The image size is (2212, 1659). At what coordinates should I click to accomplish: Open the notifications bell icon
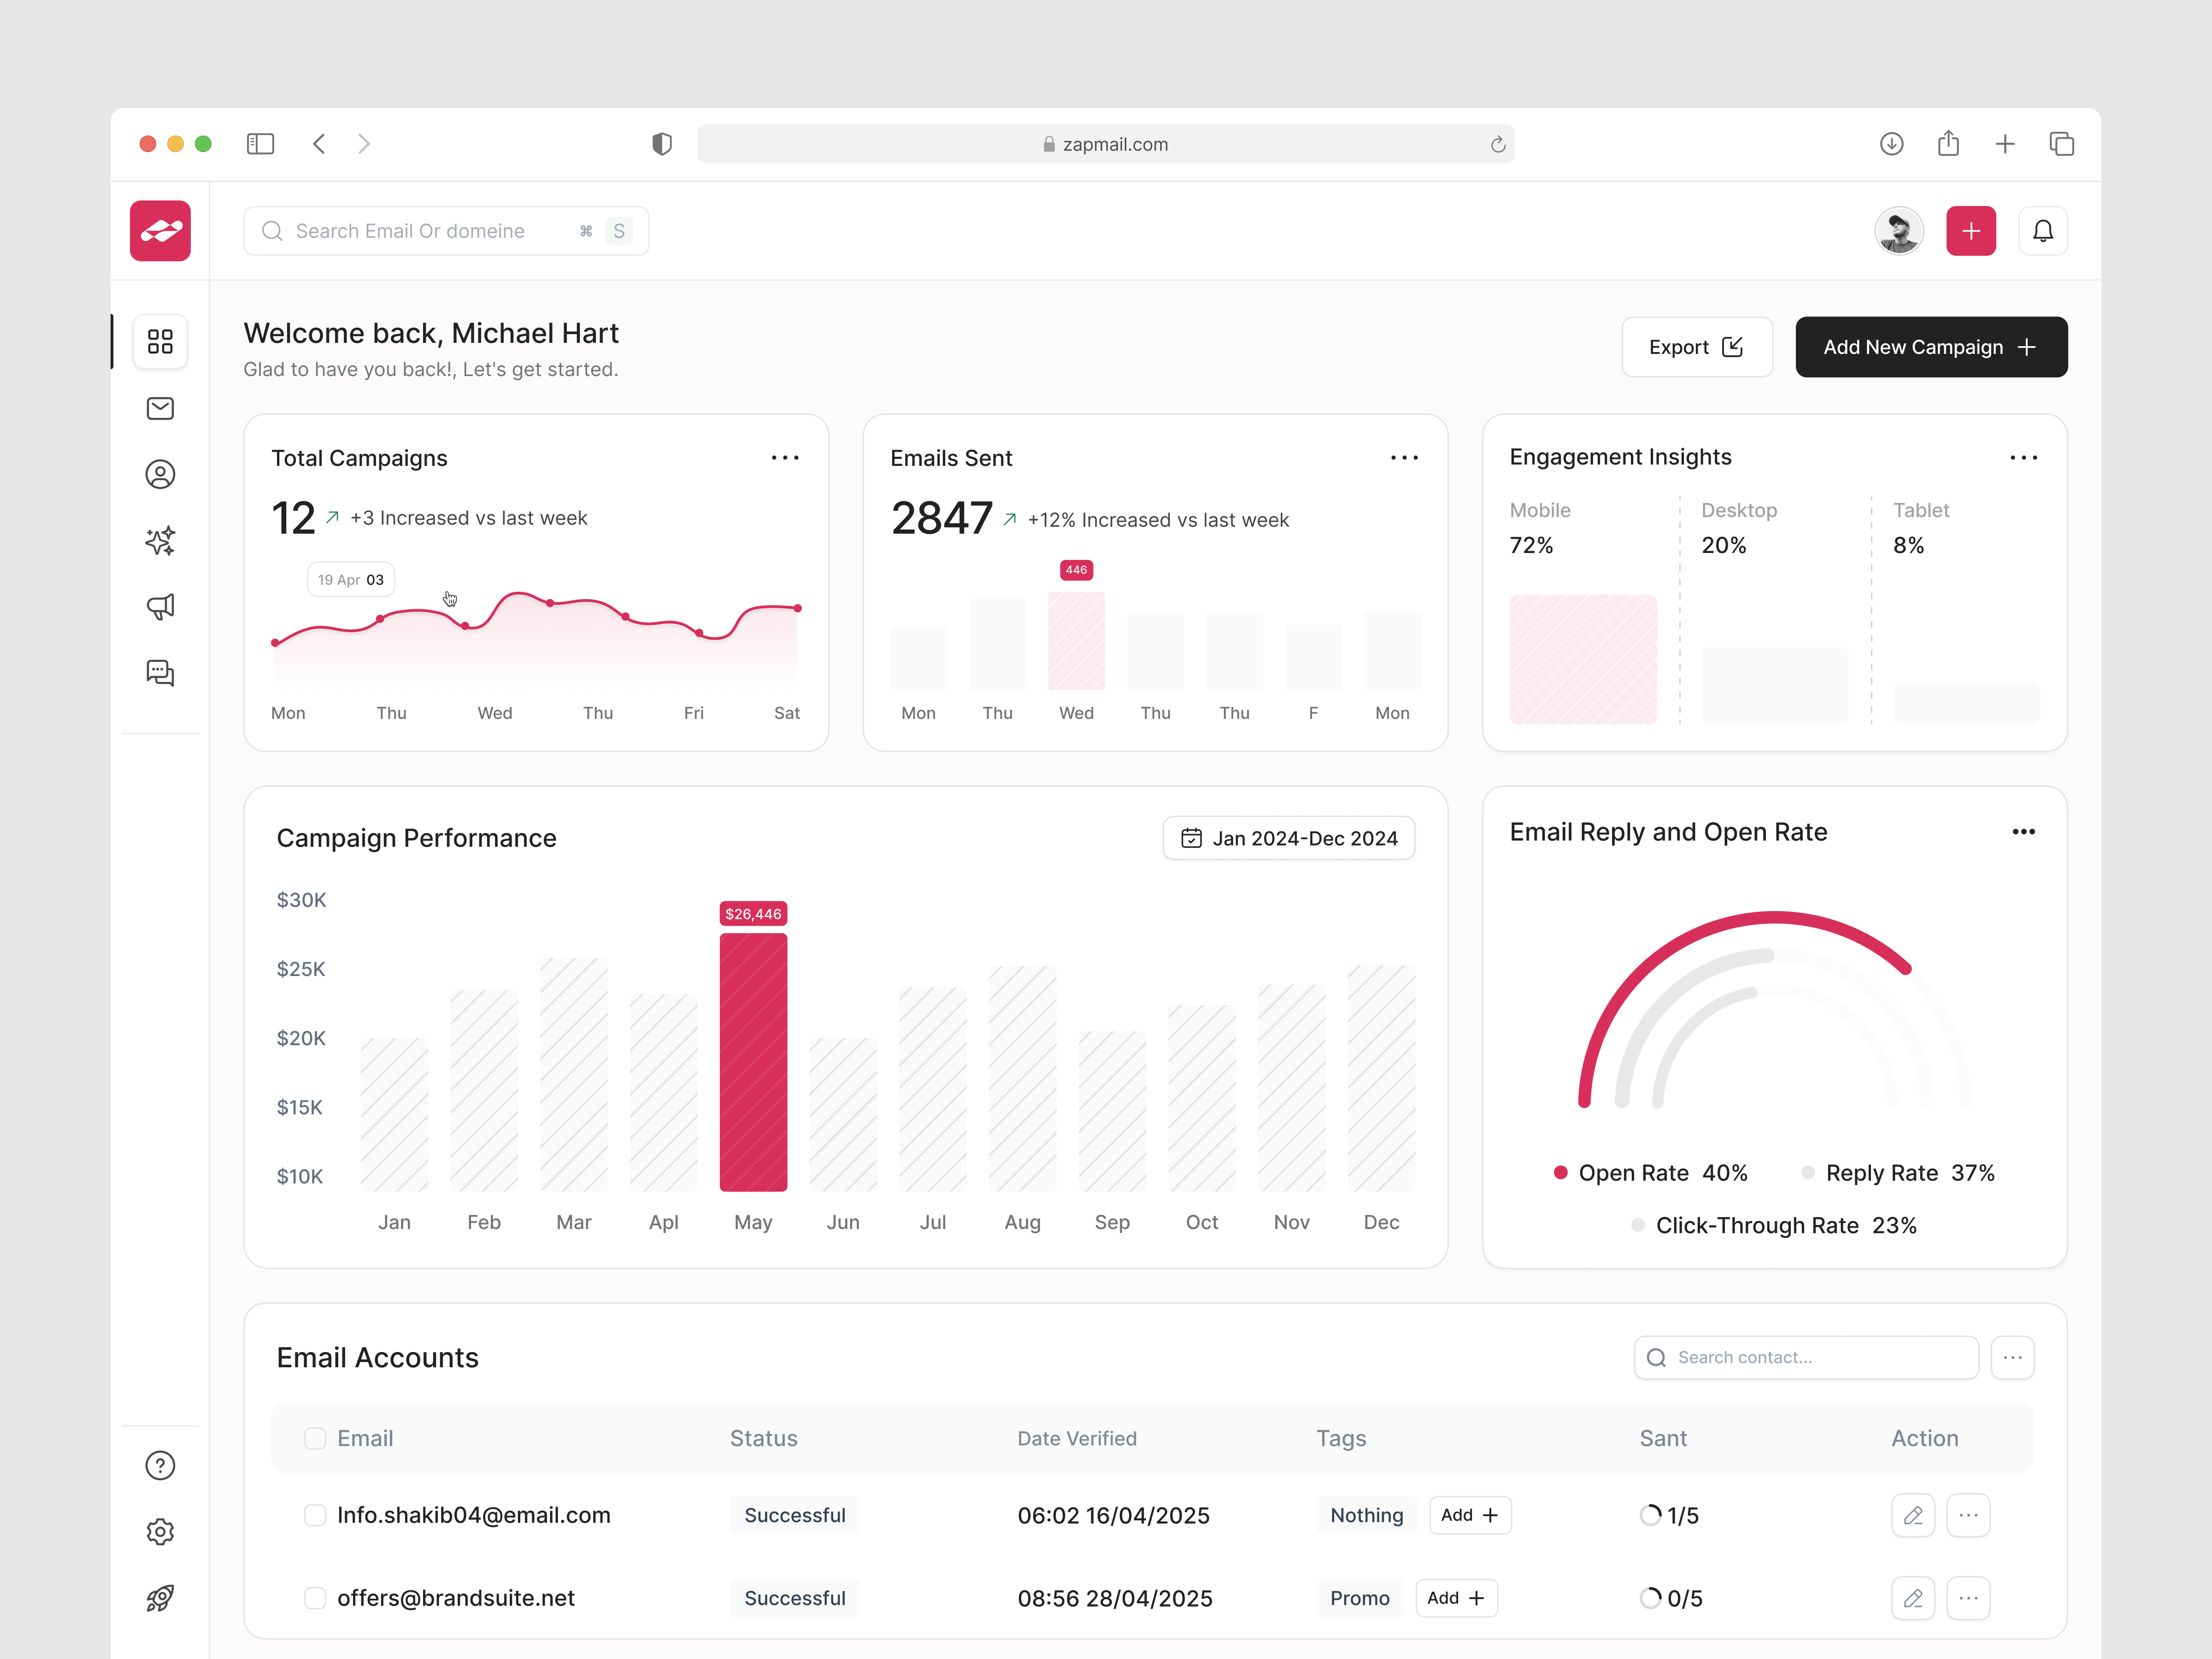[2043, 231]
